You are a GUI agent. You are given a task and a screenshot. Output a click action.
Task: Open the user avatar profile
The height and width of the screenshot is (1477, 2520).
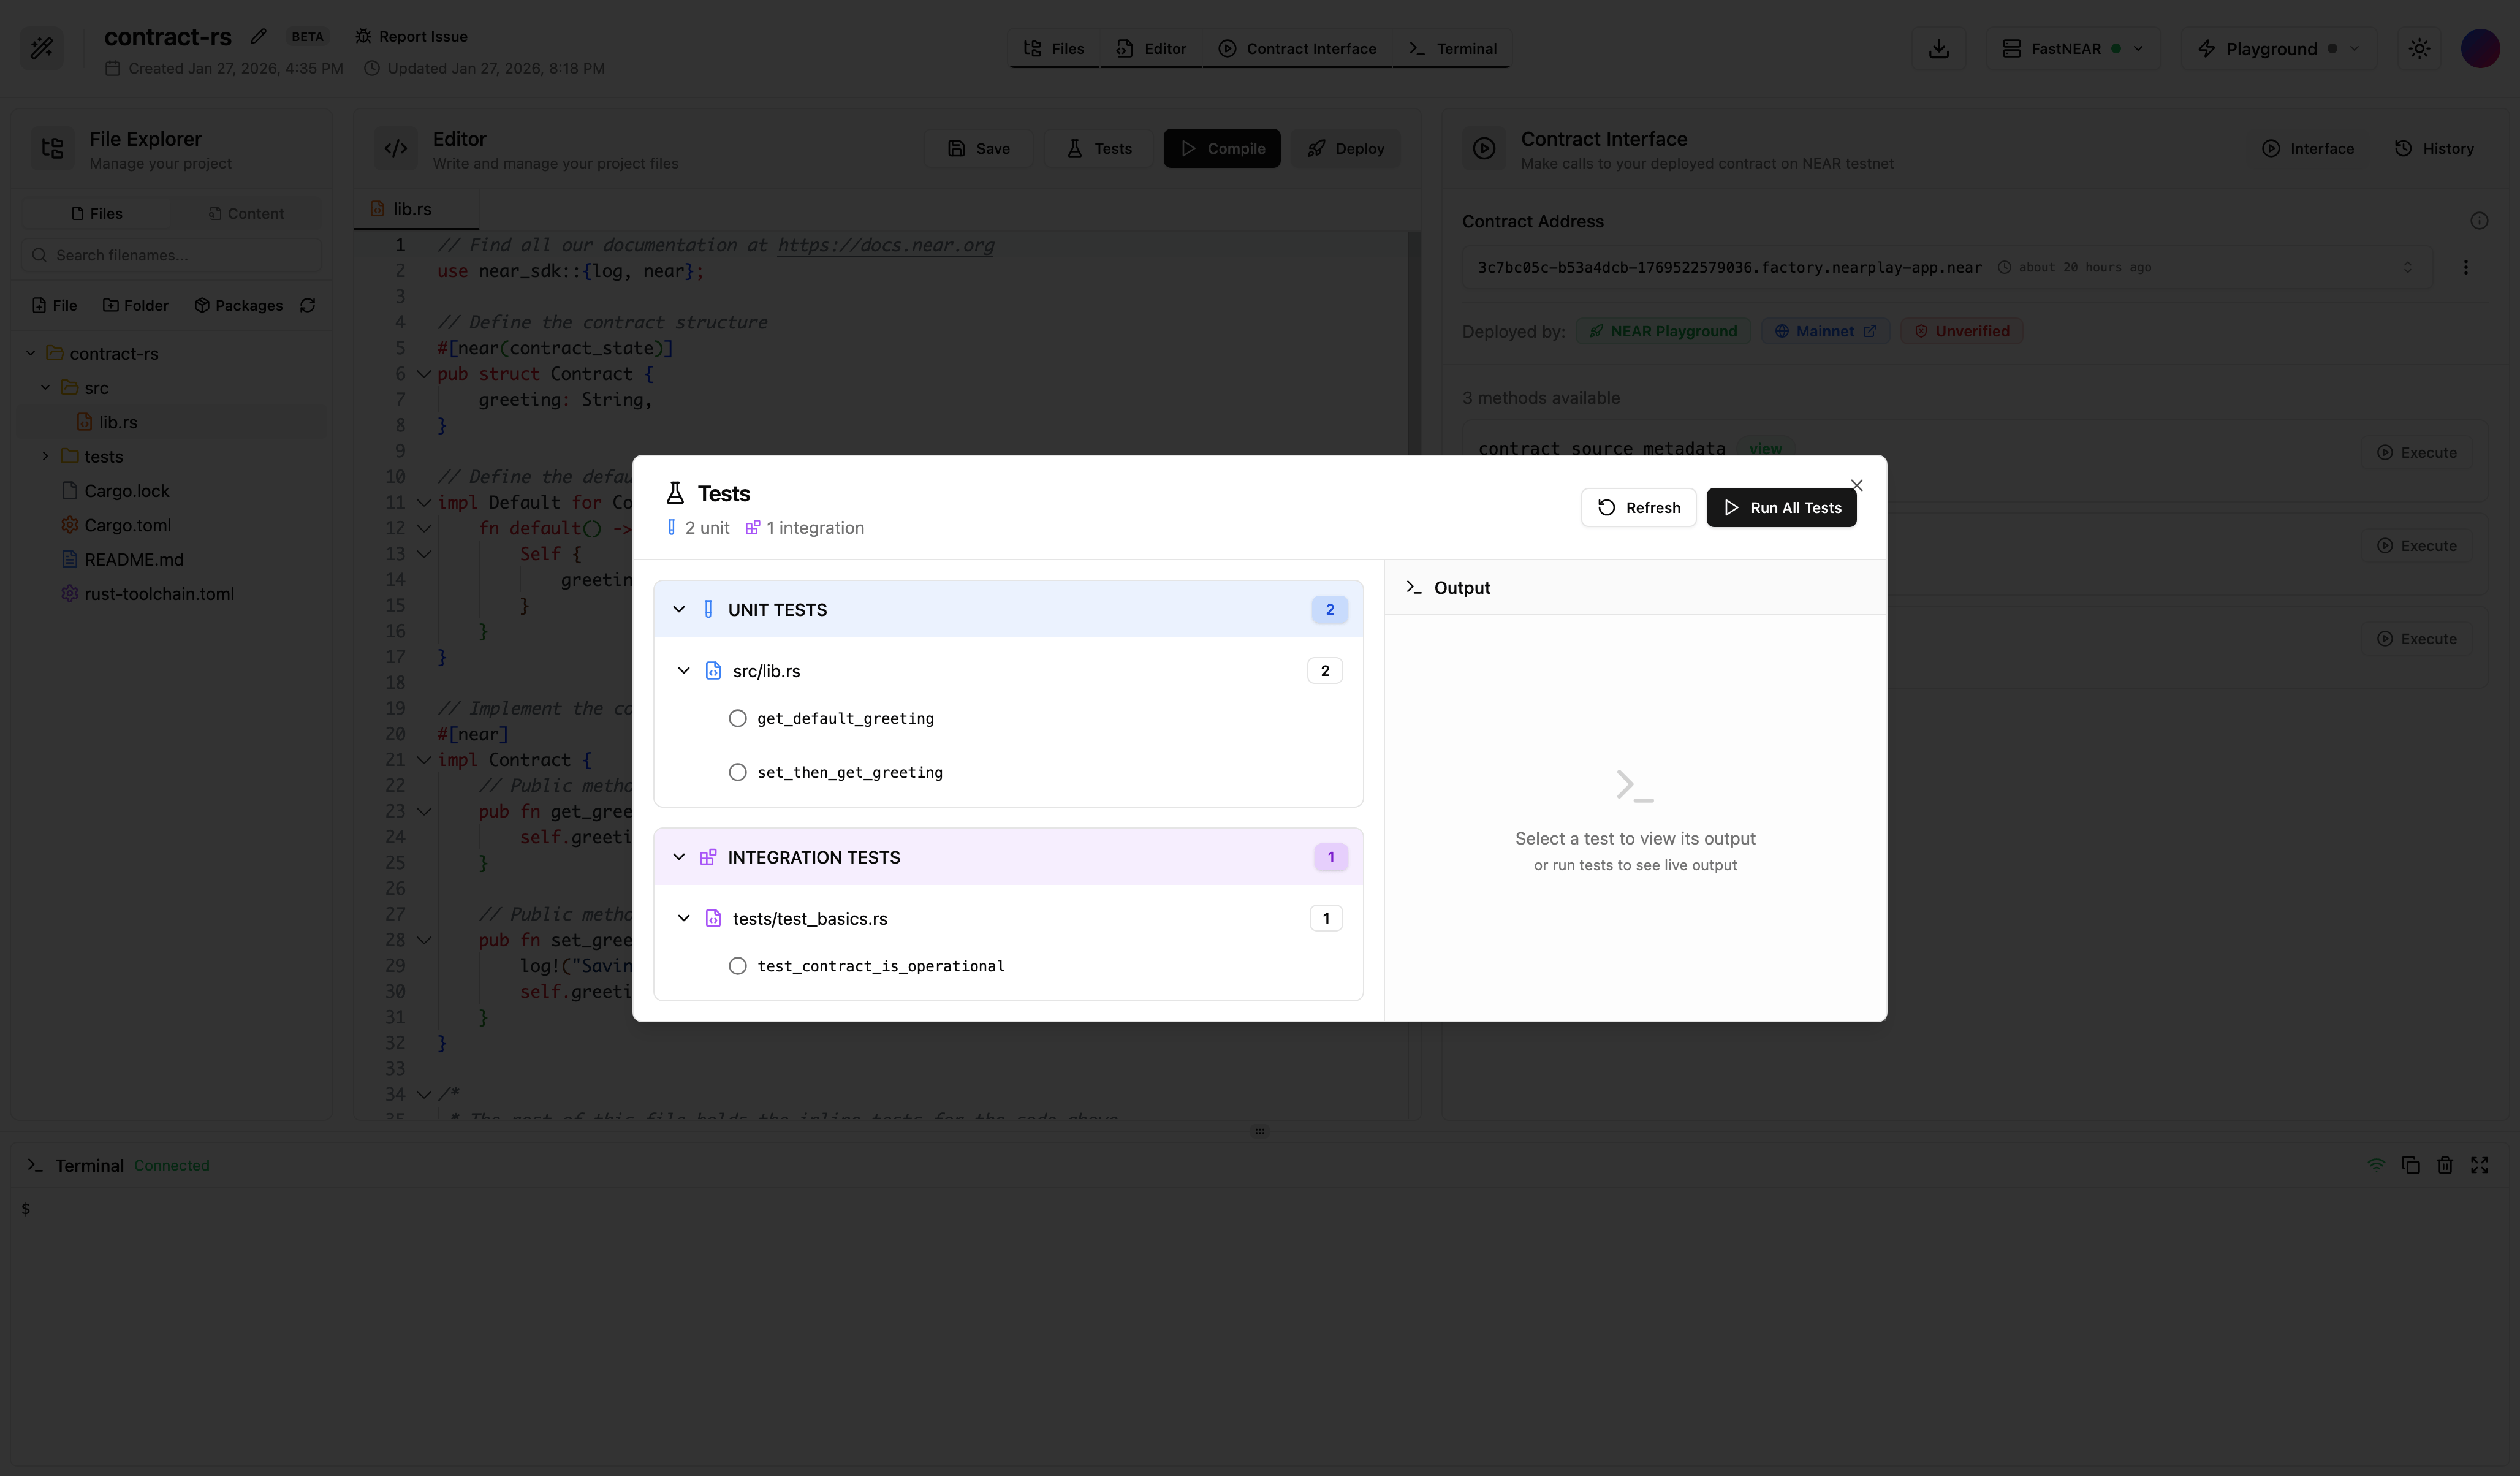2480,48
